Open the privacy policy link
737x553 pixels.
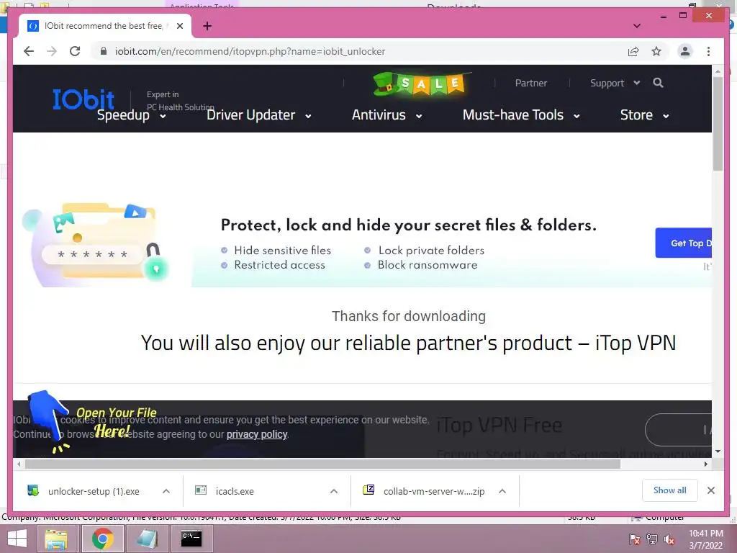pos(257,434)
